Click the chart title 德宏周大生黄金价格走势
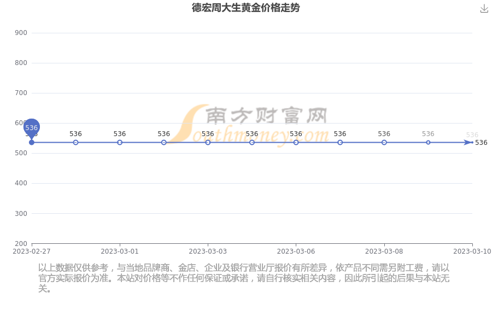Viewport: 492px width, 328px height. [245, 8]
